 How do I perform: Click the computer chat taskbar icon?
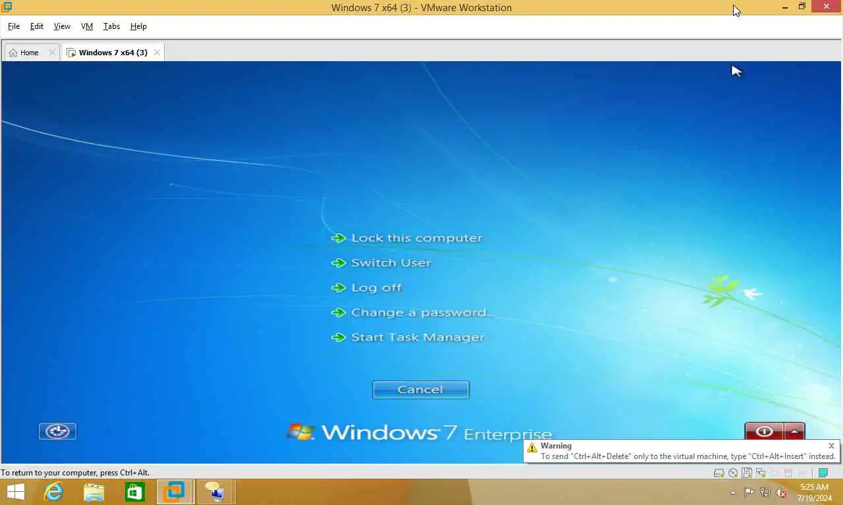click(215, 492)
